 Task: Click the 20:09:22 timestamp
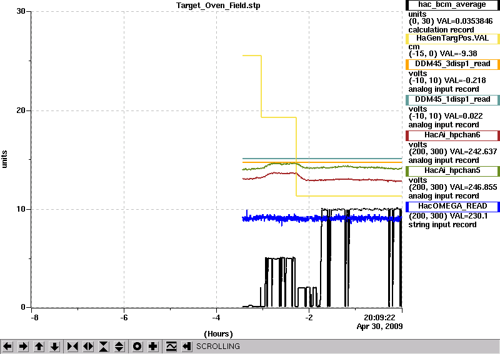point(380,318)
